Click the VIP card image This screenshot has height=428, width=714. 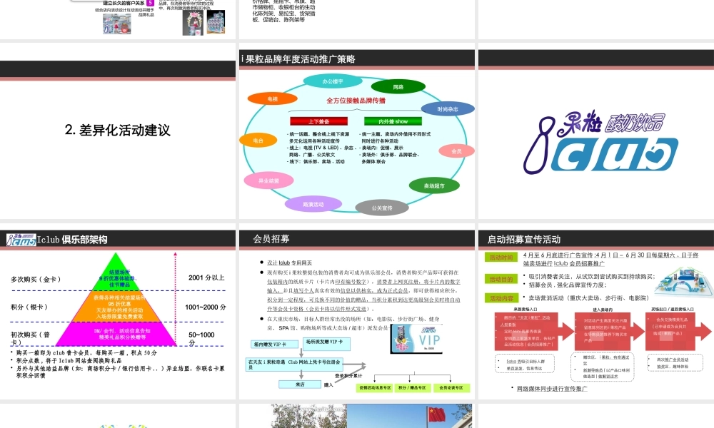[416, 339]
